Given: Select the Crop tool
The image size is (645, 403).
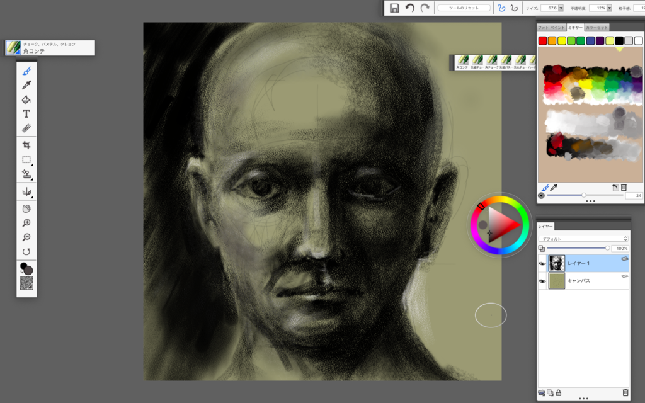Looking at the screenshot, I should tap(26, 145).
